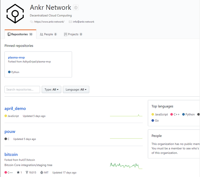This screenshot has height=177, width=200.
Task: Click the star count 1 on bitcoin
Action: (21, 173)
